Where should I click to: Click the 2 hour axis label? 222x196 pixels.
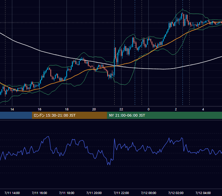tap(176, 109)
